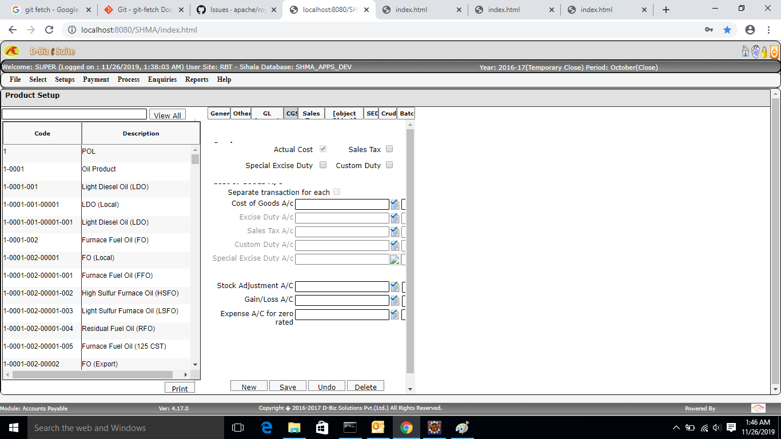Check the Special Excise Duty checkbox
The width and height of the screenshot is (781, 439).
pos(323,165)
